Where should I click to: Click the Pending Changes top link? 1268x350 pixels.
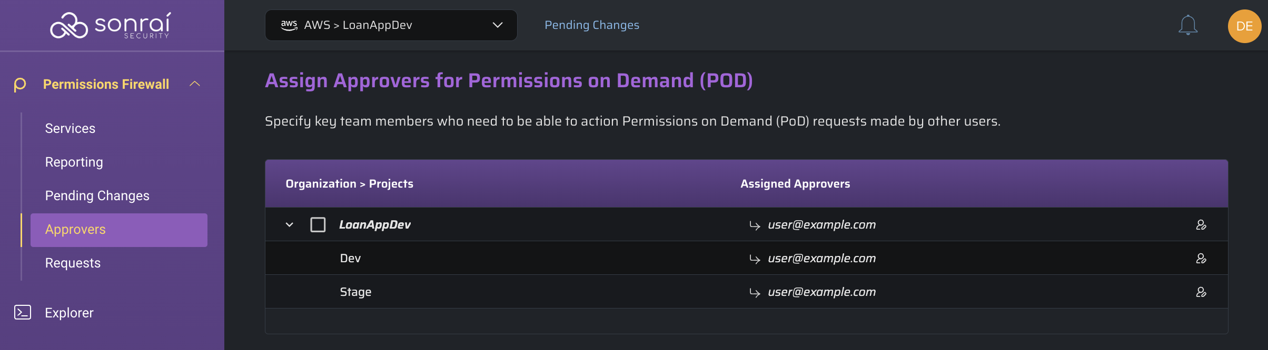[592, 25]
